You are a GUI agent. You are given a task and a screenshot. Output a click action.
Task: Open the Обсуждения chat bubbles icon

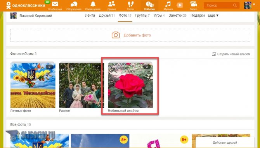click(x=74, y=4)
